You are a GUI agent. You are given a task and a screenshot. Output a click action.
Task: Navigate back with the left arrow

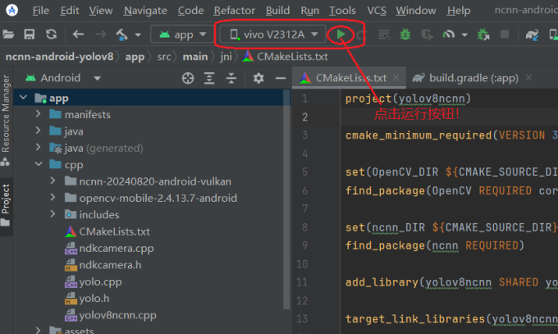[x=78, y=34]
